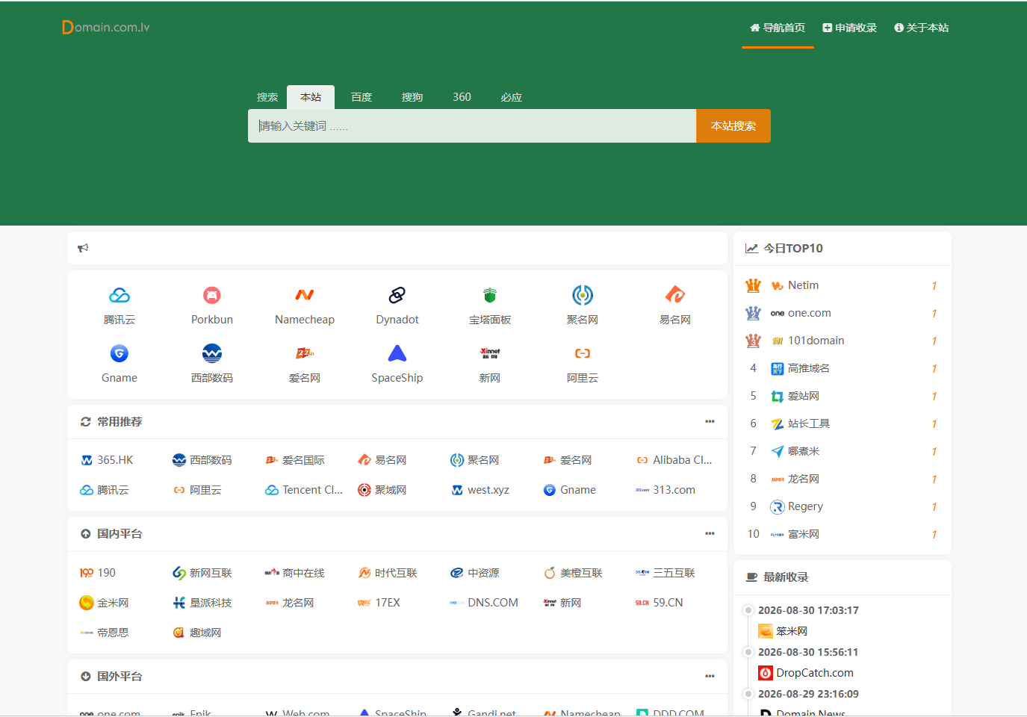
Task: Select the 搜狗 search tab
Action: pos(412,97)
